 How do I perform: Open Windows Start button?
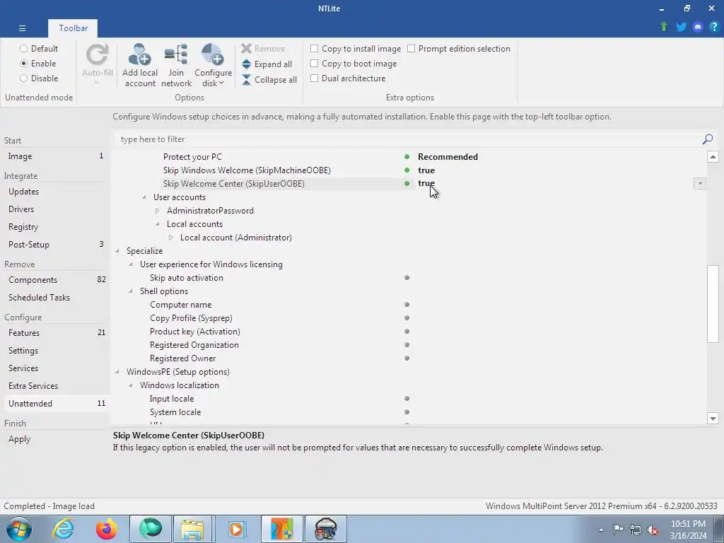tap(18, 529)
